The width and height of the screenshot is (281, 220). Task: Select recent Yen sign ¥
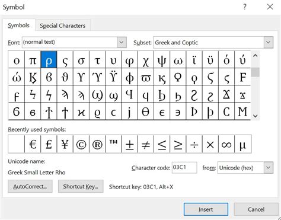pyautogui.click(x=65, y=144)
